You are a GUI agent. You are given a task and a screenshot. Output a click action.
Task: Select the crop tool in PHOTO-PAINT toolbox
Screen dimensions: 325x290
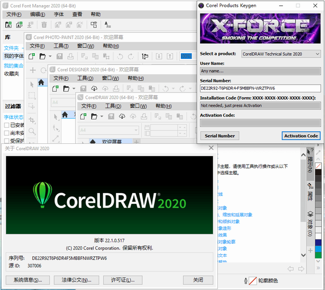pos(32,120)
